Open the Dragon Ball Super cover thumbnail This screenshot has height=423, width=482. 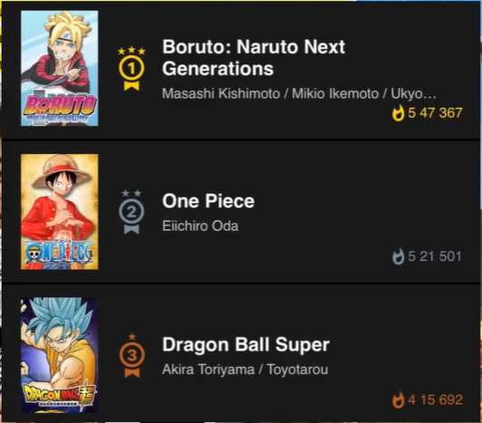point(59,355)
